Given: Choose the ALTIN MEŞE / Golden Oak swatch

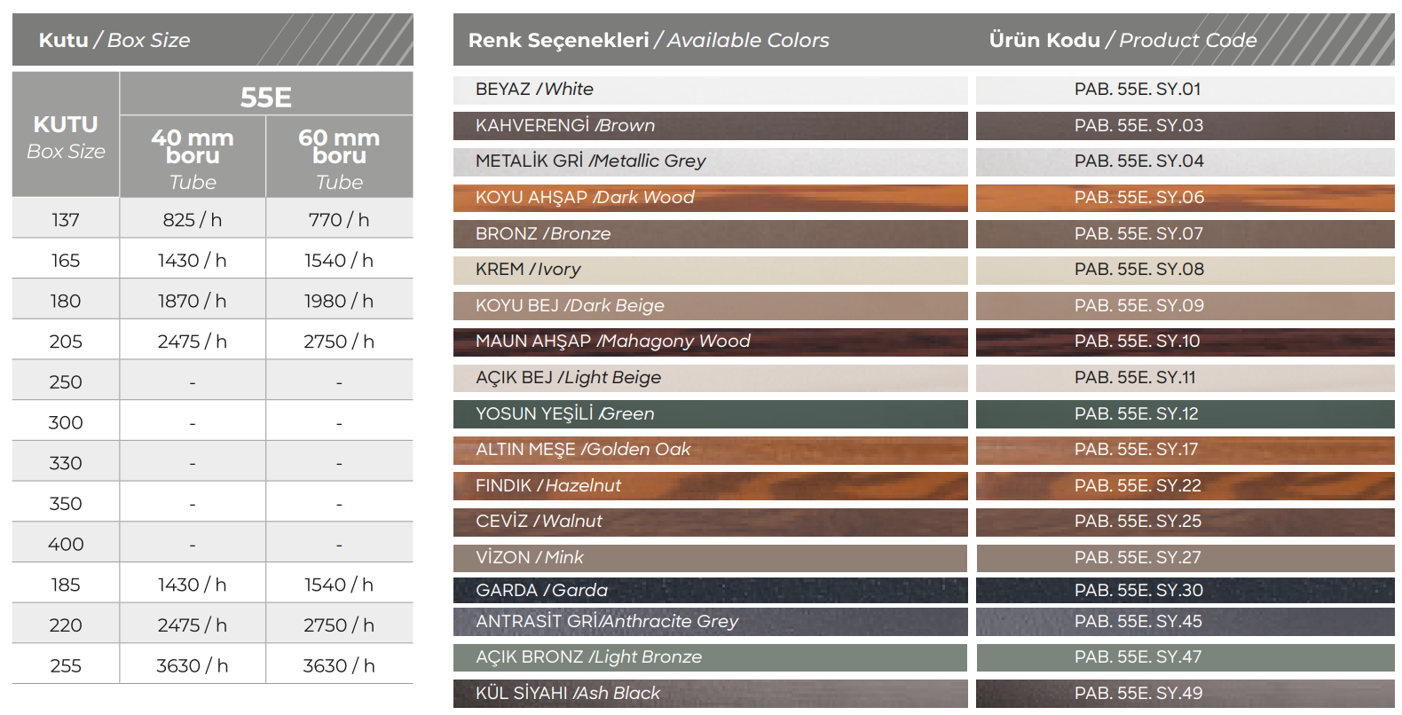Looking at the screenshot, I should pyautogui.click(x=710, y=450).
